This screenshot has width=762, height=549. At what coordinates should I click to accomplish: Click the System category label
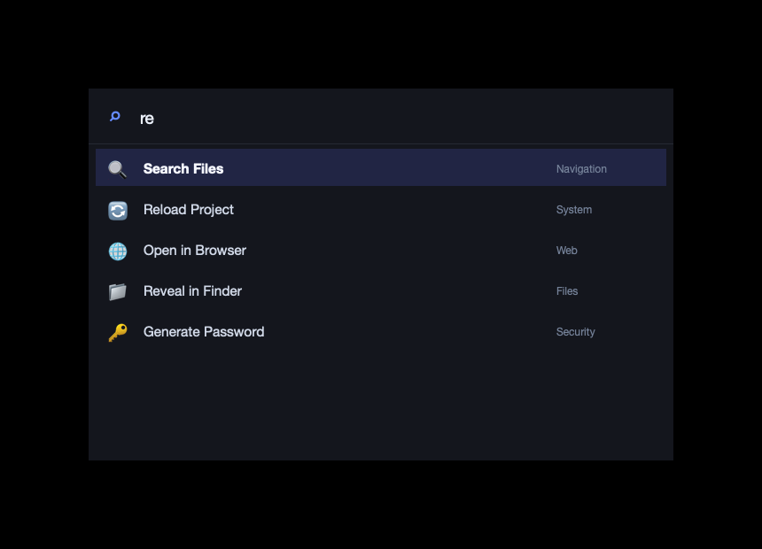[x=574, y=210]
